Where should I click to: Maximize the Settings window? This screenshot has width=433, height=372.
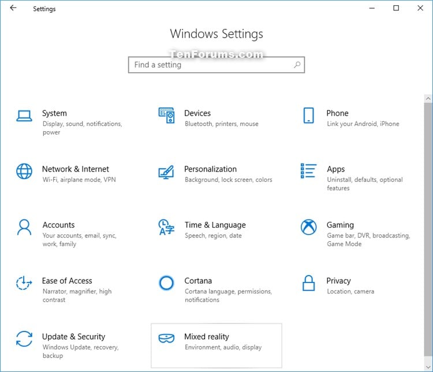click(396, 8)
